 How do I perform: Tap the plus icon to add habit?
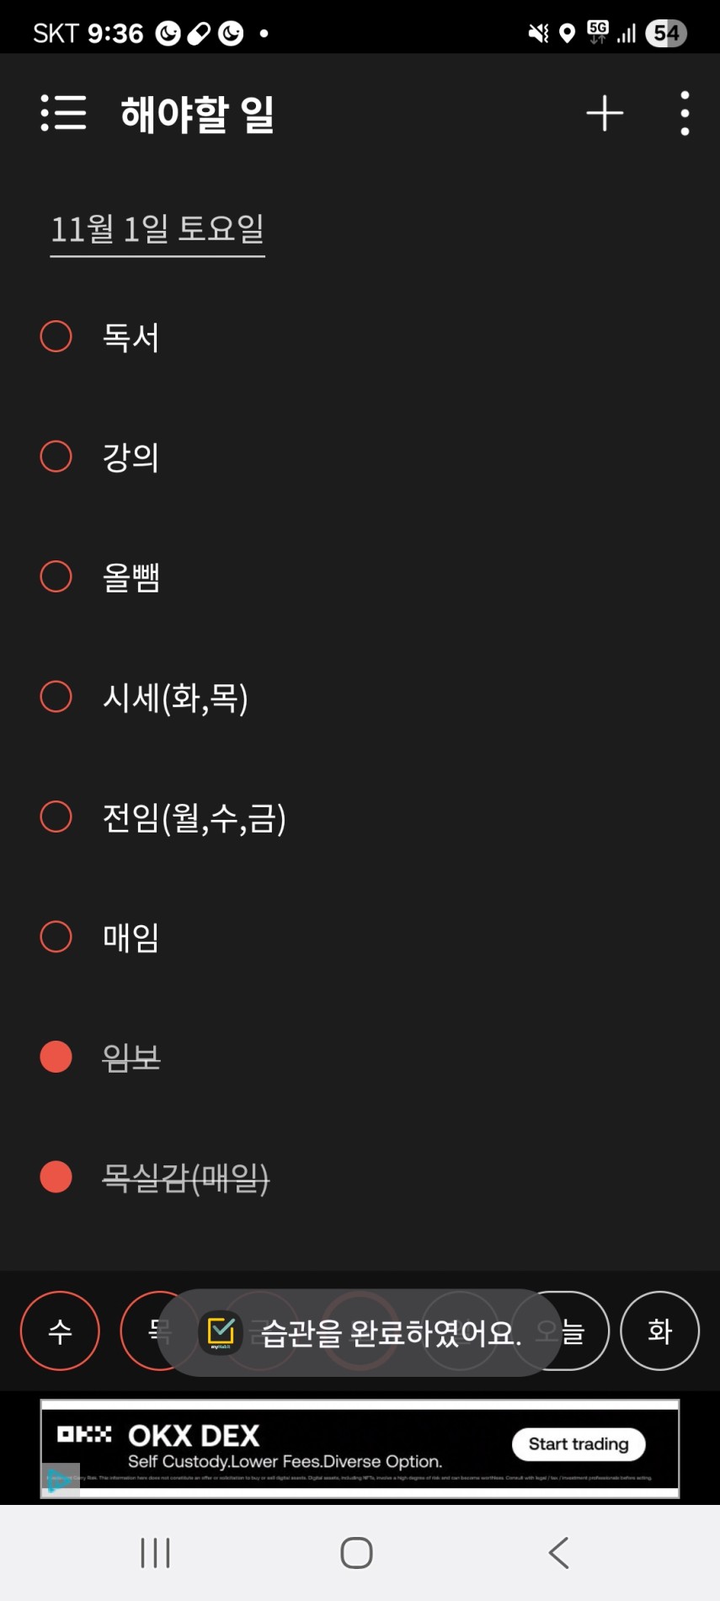tap(605, 113)
